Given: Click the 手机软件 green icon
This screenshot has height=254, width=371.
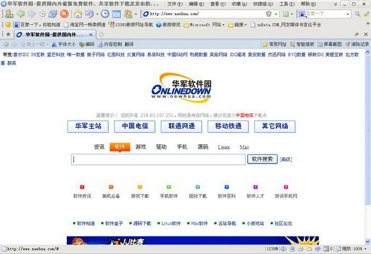Looking at the screenshot, I should point(169,187).
